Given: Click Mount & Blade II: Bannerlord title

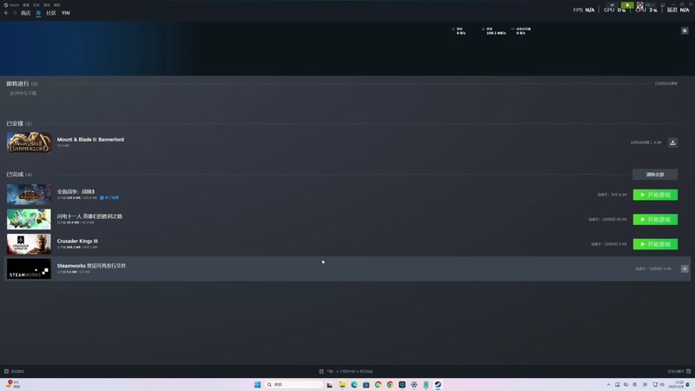Looking at the screenshot, I should (90, 139).
